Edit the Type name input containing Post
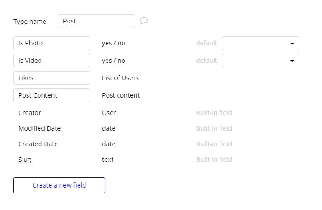The height and width of the screenshot is (210, 322). [x=96, y=21]
